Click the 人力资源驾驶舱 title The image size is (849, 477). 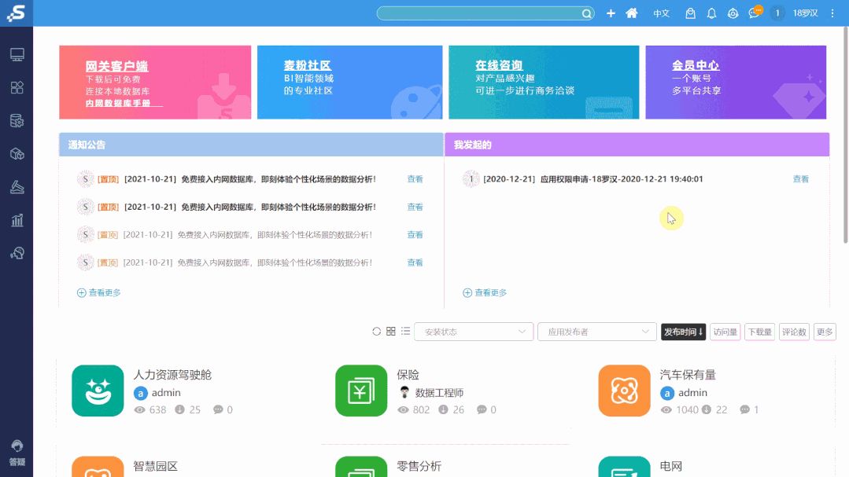click(x=172, y=374)
